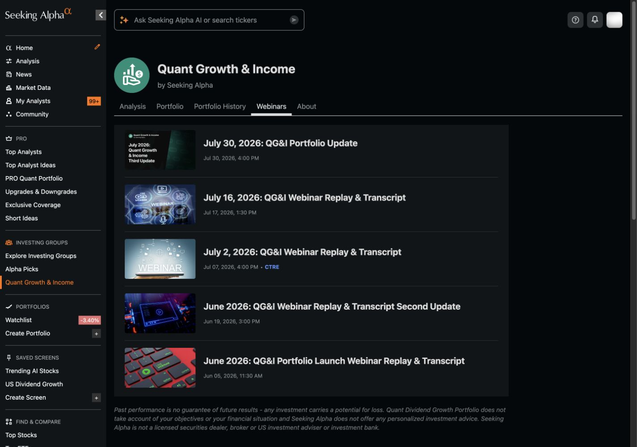Screen dimensions: 637x447
Task: Open Short Ideas
Action: point(21,219)
